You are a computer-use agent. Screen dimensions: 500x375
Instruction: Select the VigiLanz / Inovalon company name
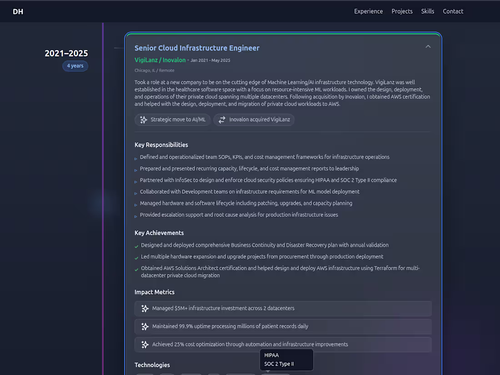click(160, 60)
